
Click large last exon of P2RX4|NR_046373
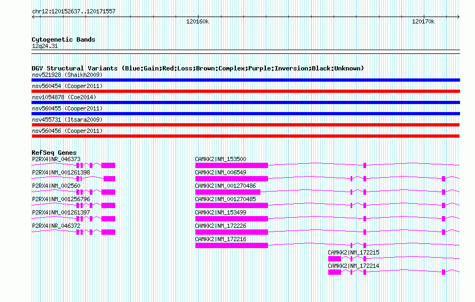point(108,165)
